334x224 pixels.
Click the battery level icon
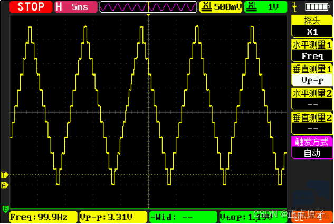pyautogui.click(x=317, y=7)
